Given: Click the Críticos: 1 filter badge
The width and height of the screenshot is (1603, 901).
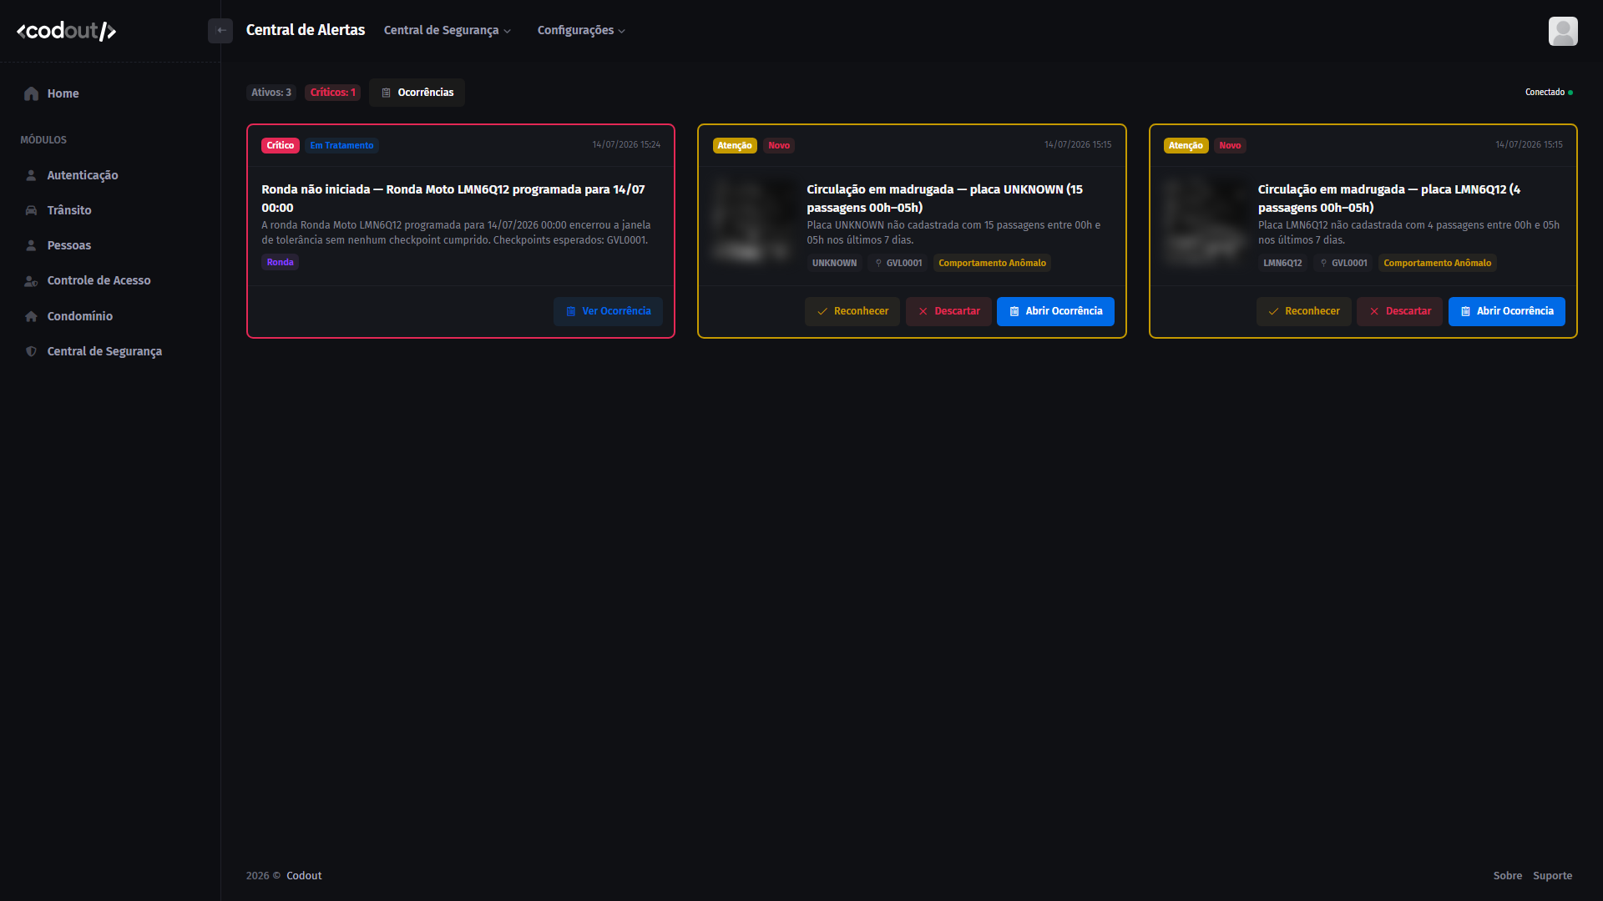Looking at the screenshot, I should coord(333,93).
